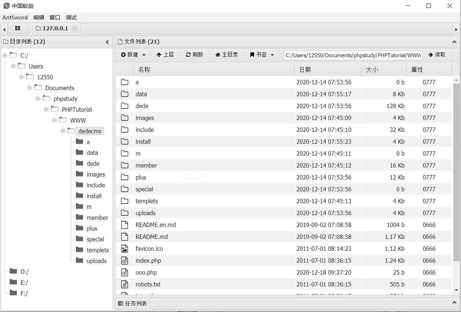Click the include folder icon in tree
This screenshot has height=312, width=461.
(x=79, y=185)
